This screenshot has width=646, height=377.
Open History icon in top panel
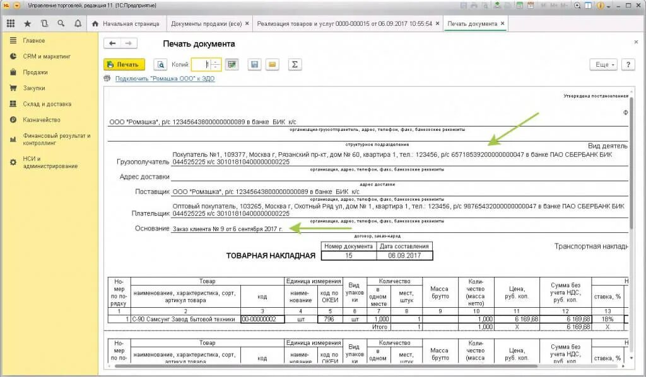[x=44, y=23]
